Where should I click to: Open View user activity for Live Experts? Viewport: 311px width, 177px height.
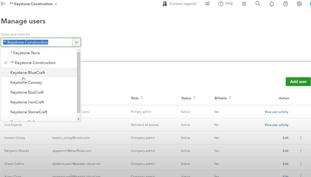(x=276, y=125)
